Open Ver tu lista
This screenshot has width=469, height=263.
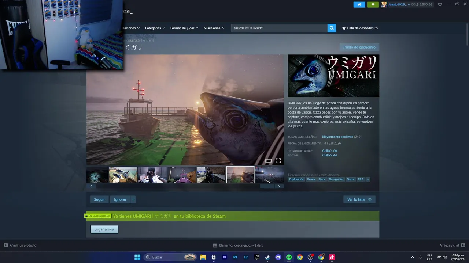click(359, 199)
